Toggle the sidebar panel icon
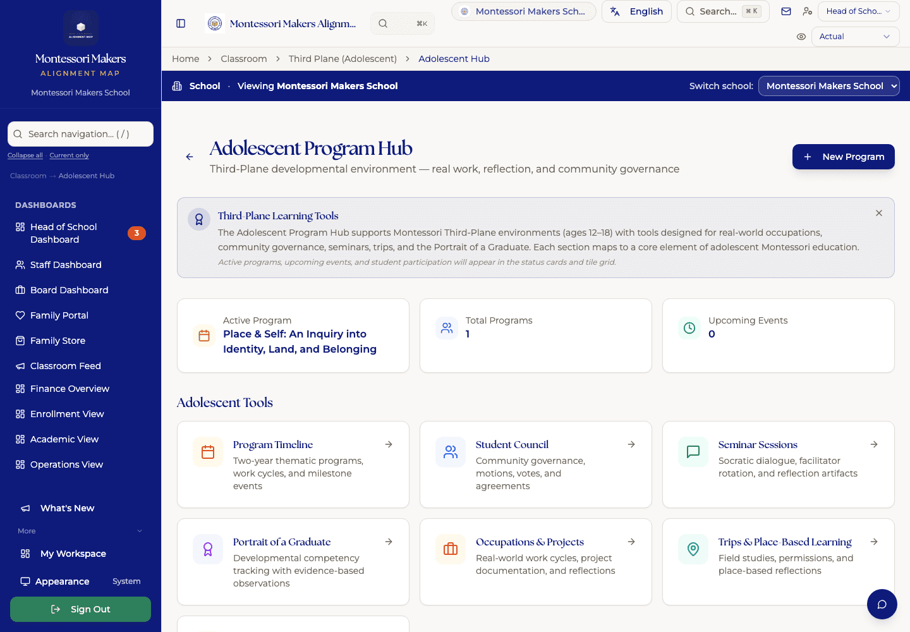Image resolution: width=910 pixels, height=632 pixels. pos(181,23)
